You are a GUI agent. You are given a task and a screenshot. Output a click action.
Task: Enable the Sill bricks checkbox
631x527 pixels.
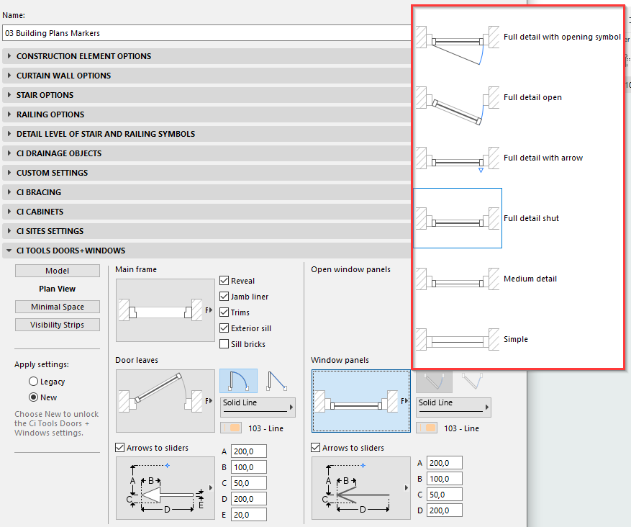(224, 344)
